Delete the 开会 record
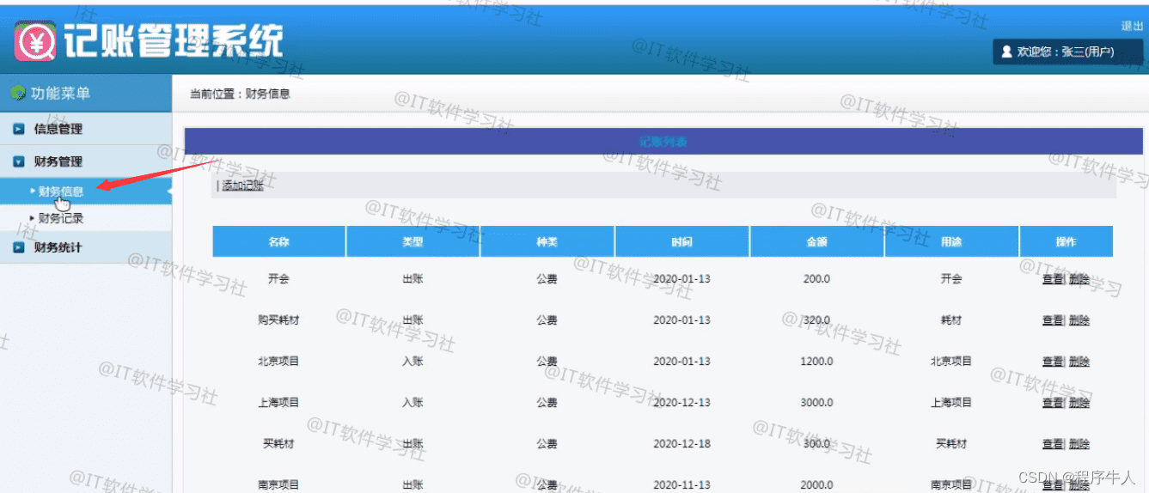1149x493 pixels. [x=1079, y=279]
